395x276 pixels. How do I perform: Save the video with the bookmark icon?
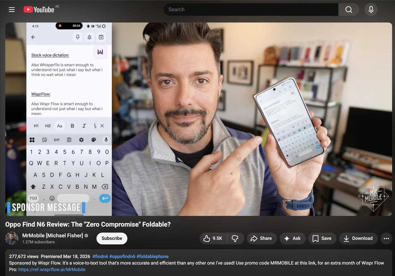tap(315, 238)
